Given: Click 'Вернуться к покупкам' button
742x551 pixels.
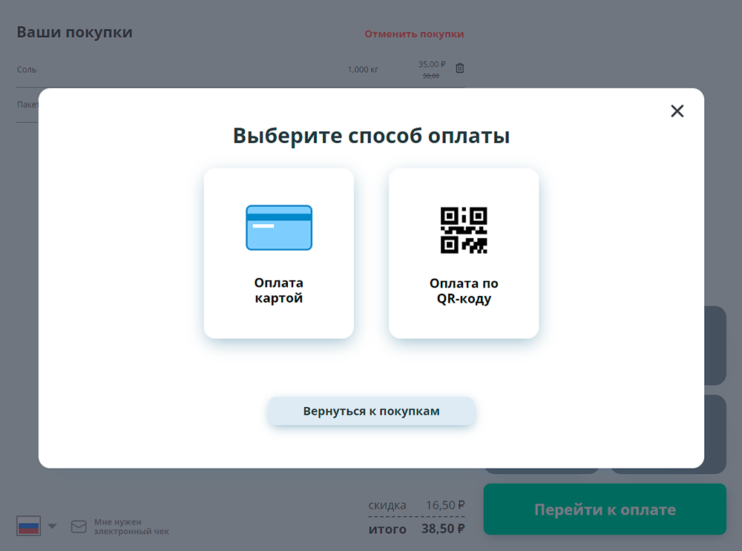Looking at the screenshot, I should pyautogui.click(x=371, y=411).
